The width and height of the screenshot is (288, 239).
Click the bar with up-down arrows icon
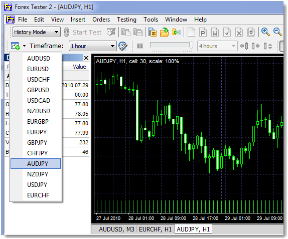(267, 46)
